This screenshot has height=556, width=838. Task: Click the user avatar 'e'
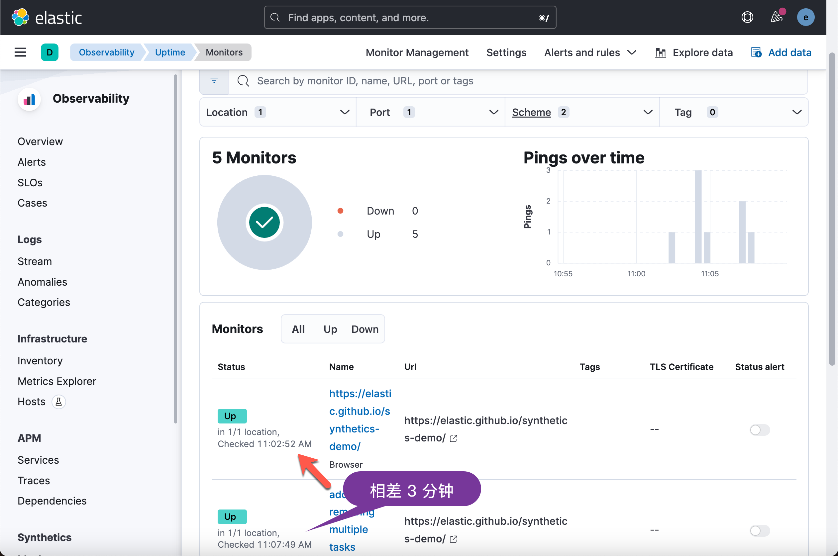point(805,17)
